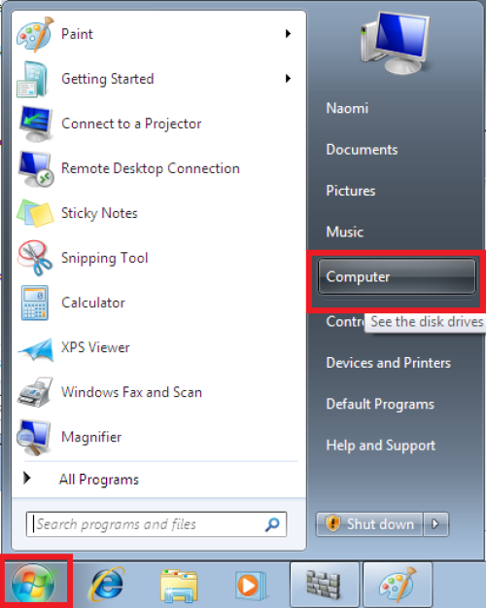Viewport: 486px width, 608px height.
Task: Start Sticky Notes
Action: 99,213
